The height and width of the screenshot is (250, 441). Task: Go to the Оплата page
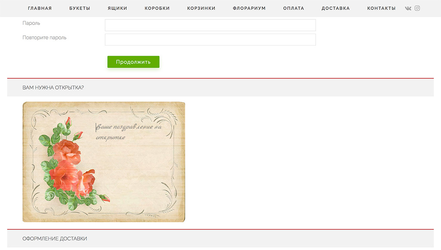[294, 9]
